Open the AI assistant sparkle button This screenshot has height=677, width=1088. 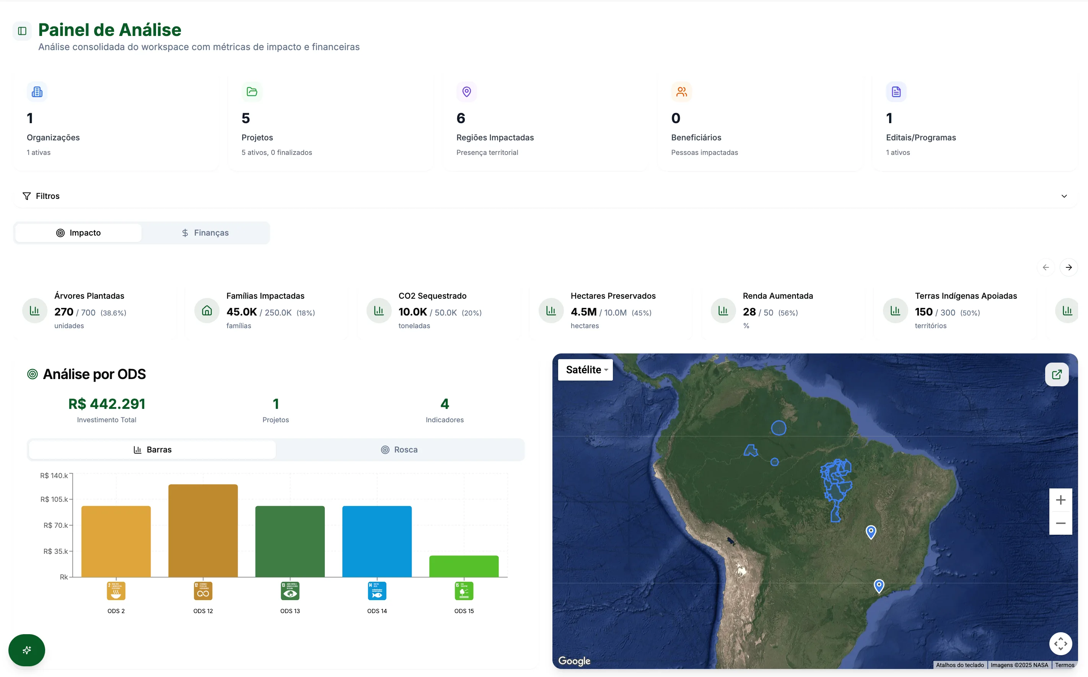pos(27,650)
